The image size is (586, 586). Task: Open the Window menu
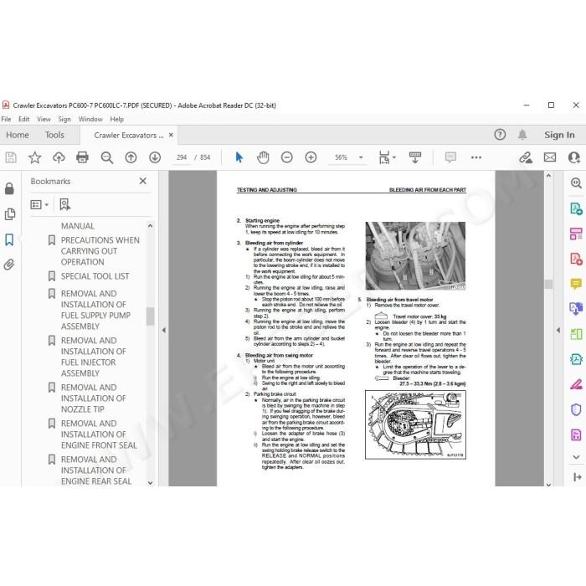point(90,119)
